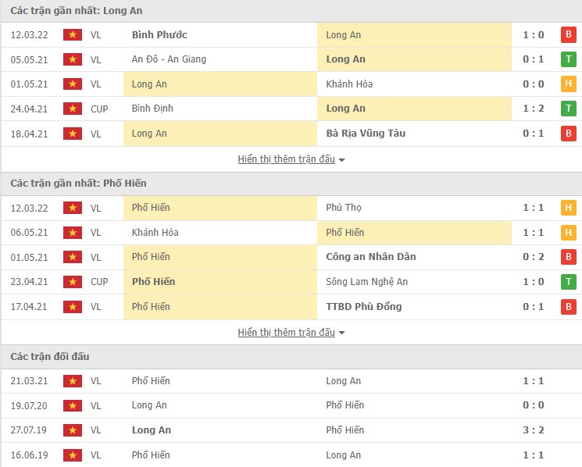Click Vietnam flag on Bình Định CUP row
Viewport: 582px width, 467px height.
[73, 109]
